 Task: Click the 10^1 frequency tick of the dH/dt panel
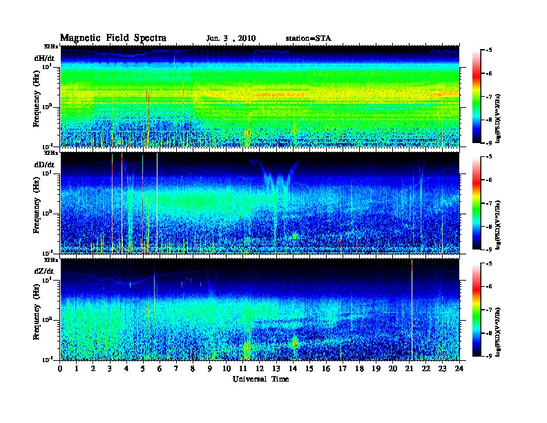[x=48, y=66]
